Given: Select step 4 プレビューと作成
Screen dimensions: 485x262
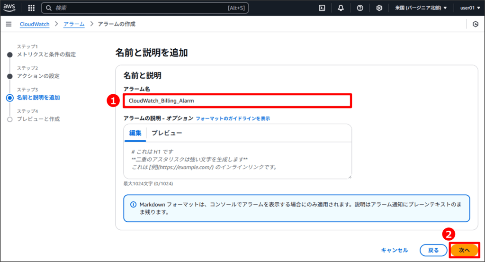Looking at the screenshot, I should pyautogui.click(x=38, y=119).
